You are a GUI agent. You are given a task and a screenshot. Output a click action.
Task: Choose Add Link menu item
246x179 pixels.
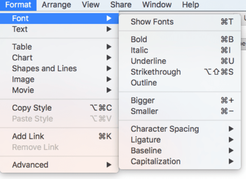(x=59, y=136)
